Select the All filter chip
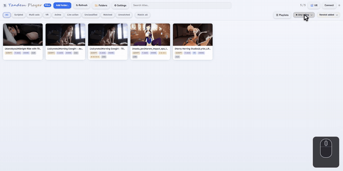343x171 pixels. (7, 15)
